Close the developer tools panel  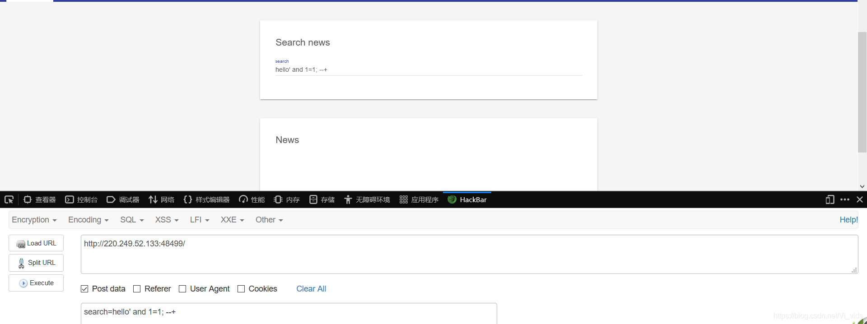pos(860,199)
